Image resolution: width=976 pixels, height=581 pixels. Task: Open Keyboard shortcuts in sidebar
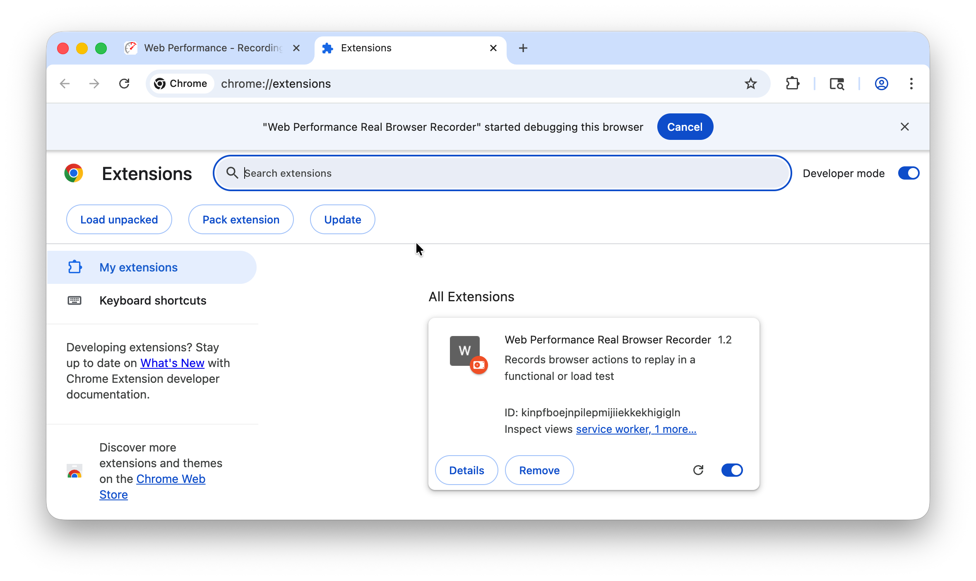pos(151,300)
